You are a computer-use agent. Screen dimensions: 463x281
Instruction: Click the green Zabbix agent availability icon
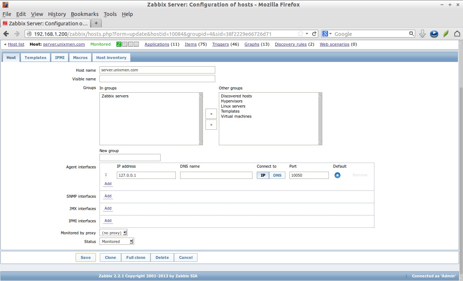[x=119, y=44]
